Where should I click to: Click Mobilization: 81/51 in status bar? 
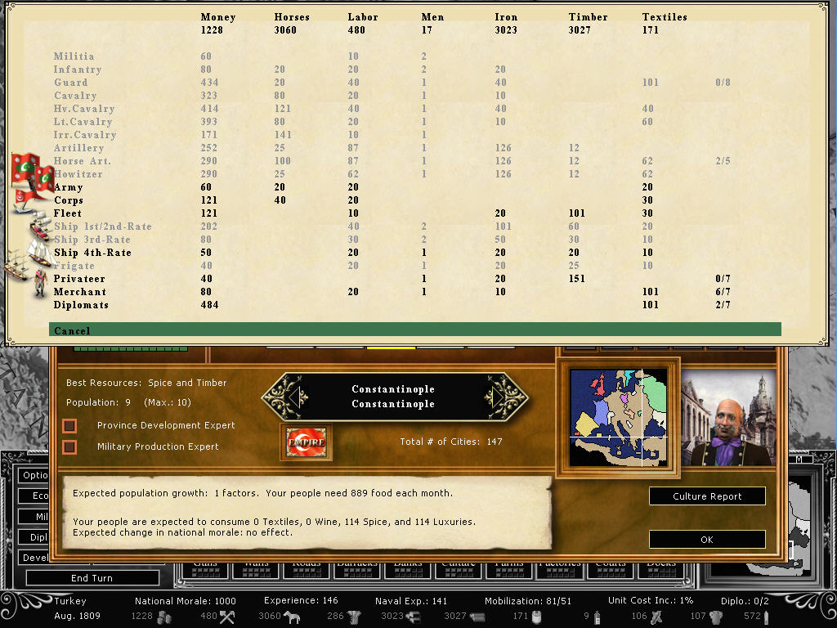tap(528, 601)
